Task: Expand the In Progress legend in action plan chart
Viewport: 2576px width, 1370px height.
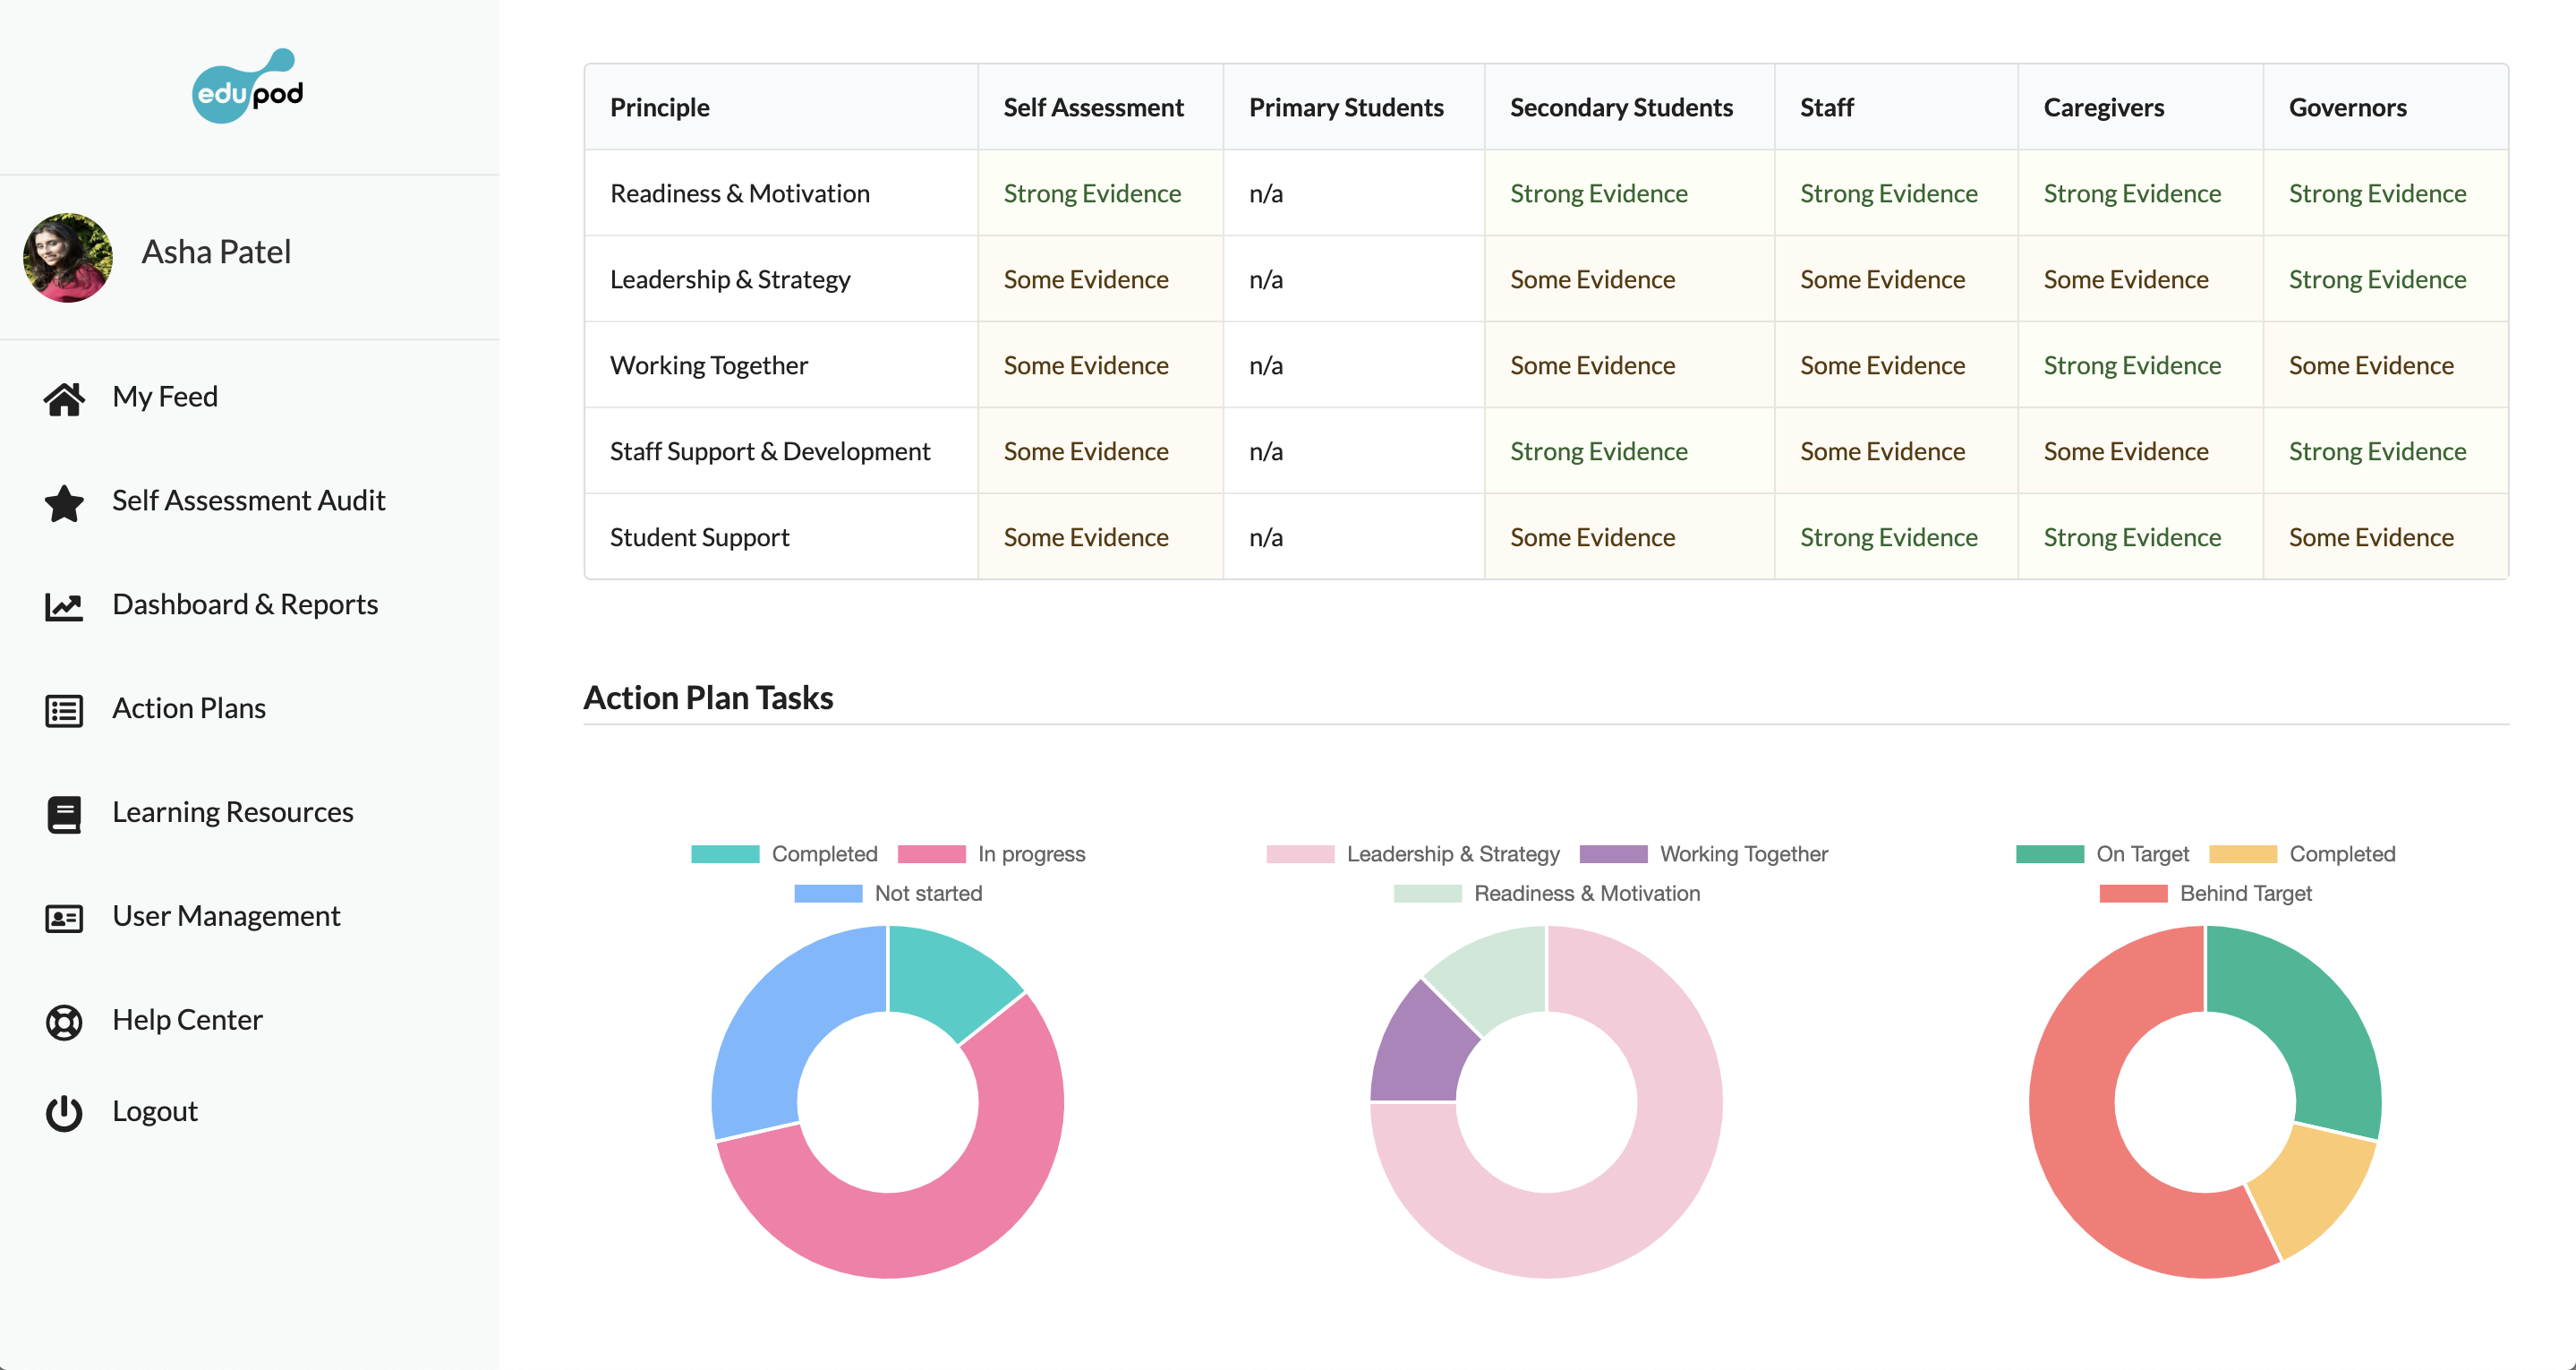Action: tap(1026, 853)
